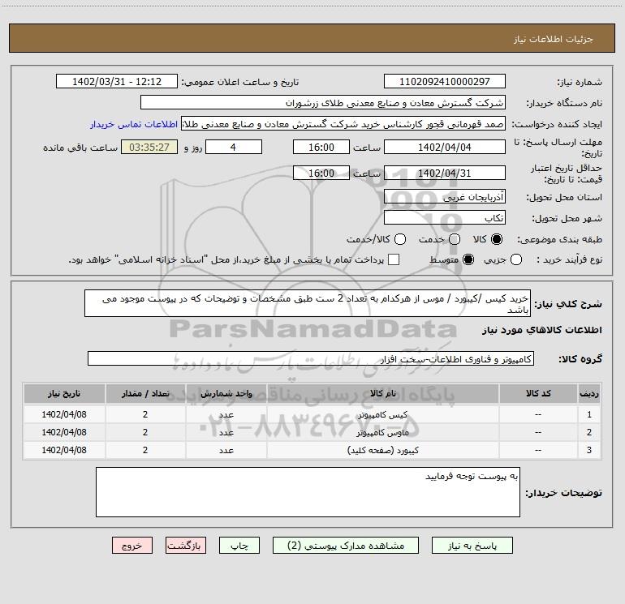This screenshot has height=604, width=625.
Task: Click the کیس کامپیوتر row item
Action: coord(382,415)
